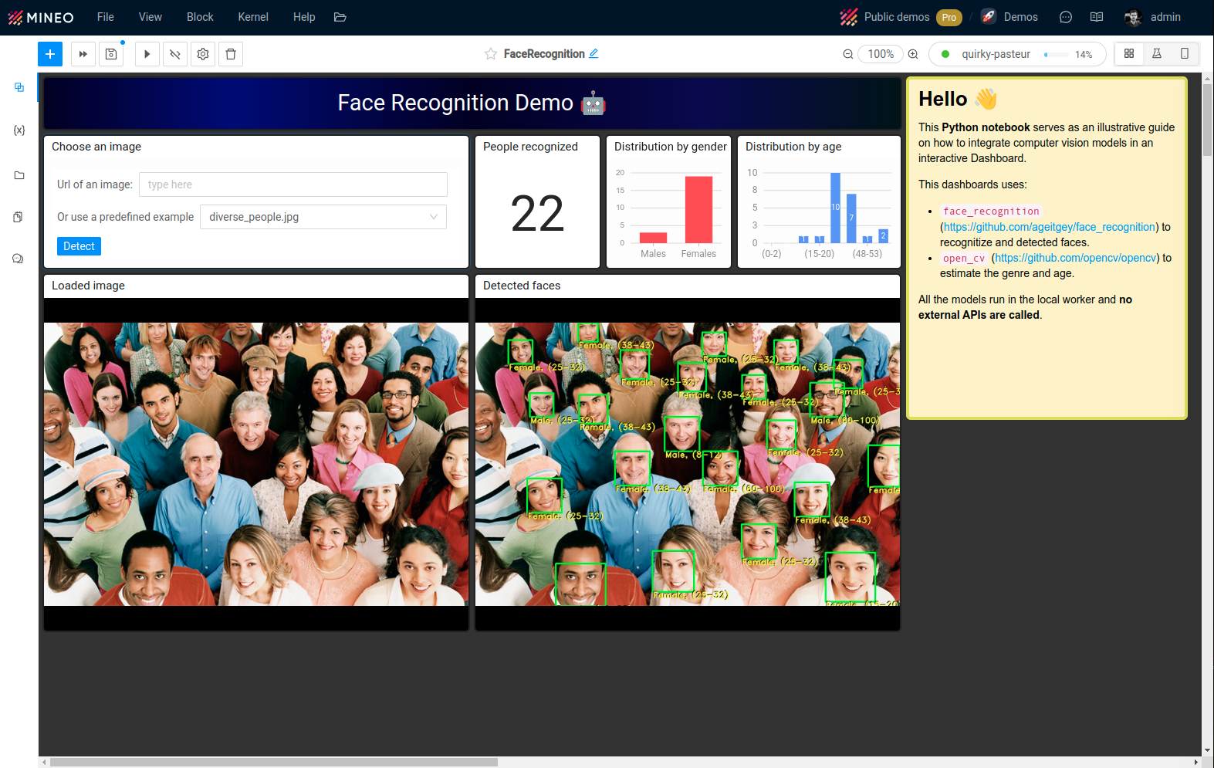Zoom out with the minus magnifier icon
Screen dimensions: 1214x768
[x=848, y=54]
